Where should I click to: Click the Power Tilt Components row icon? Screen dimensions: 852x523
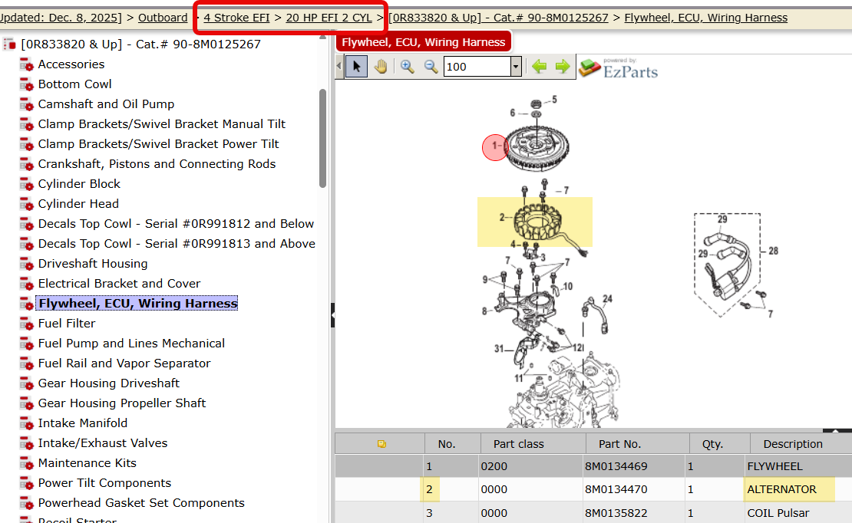coord(26,483)
